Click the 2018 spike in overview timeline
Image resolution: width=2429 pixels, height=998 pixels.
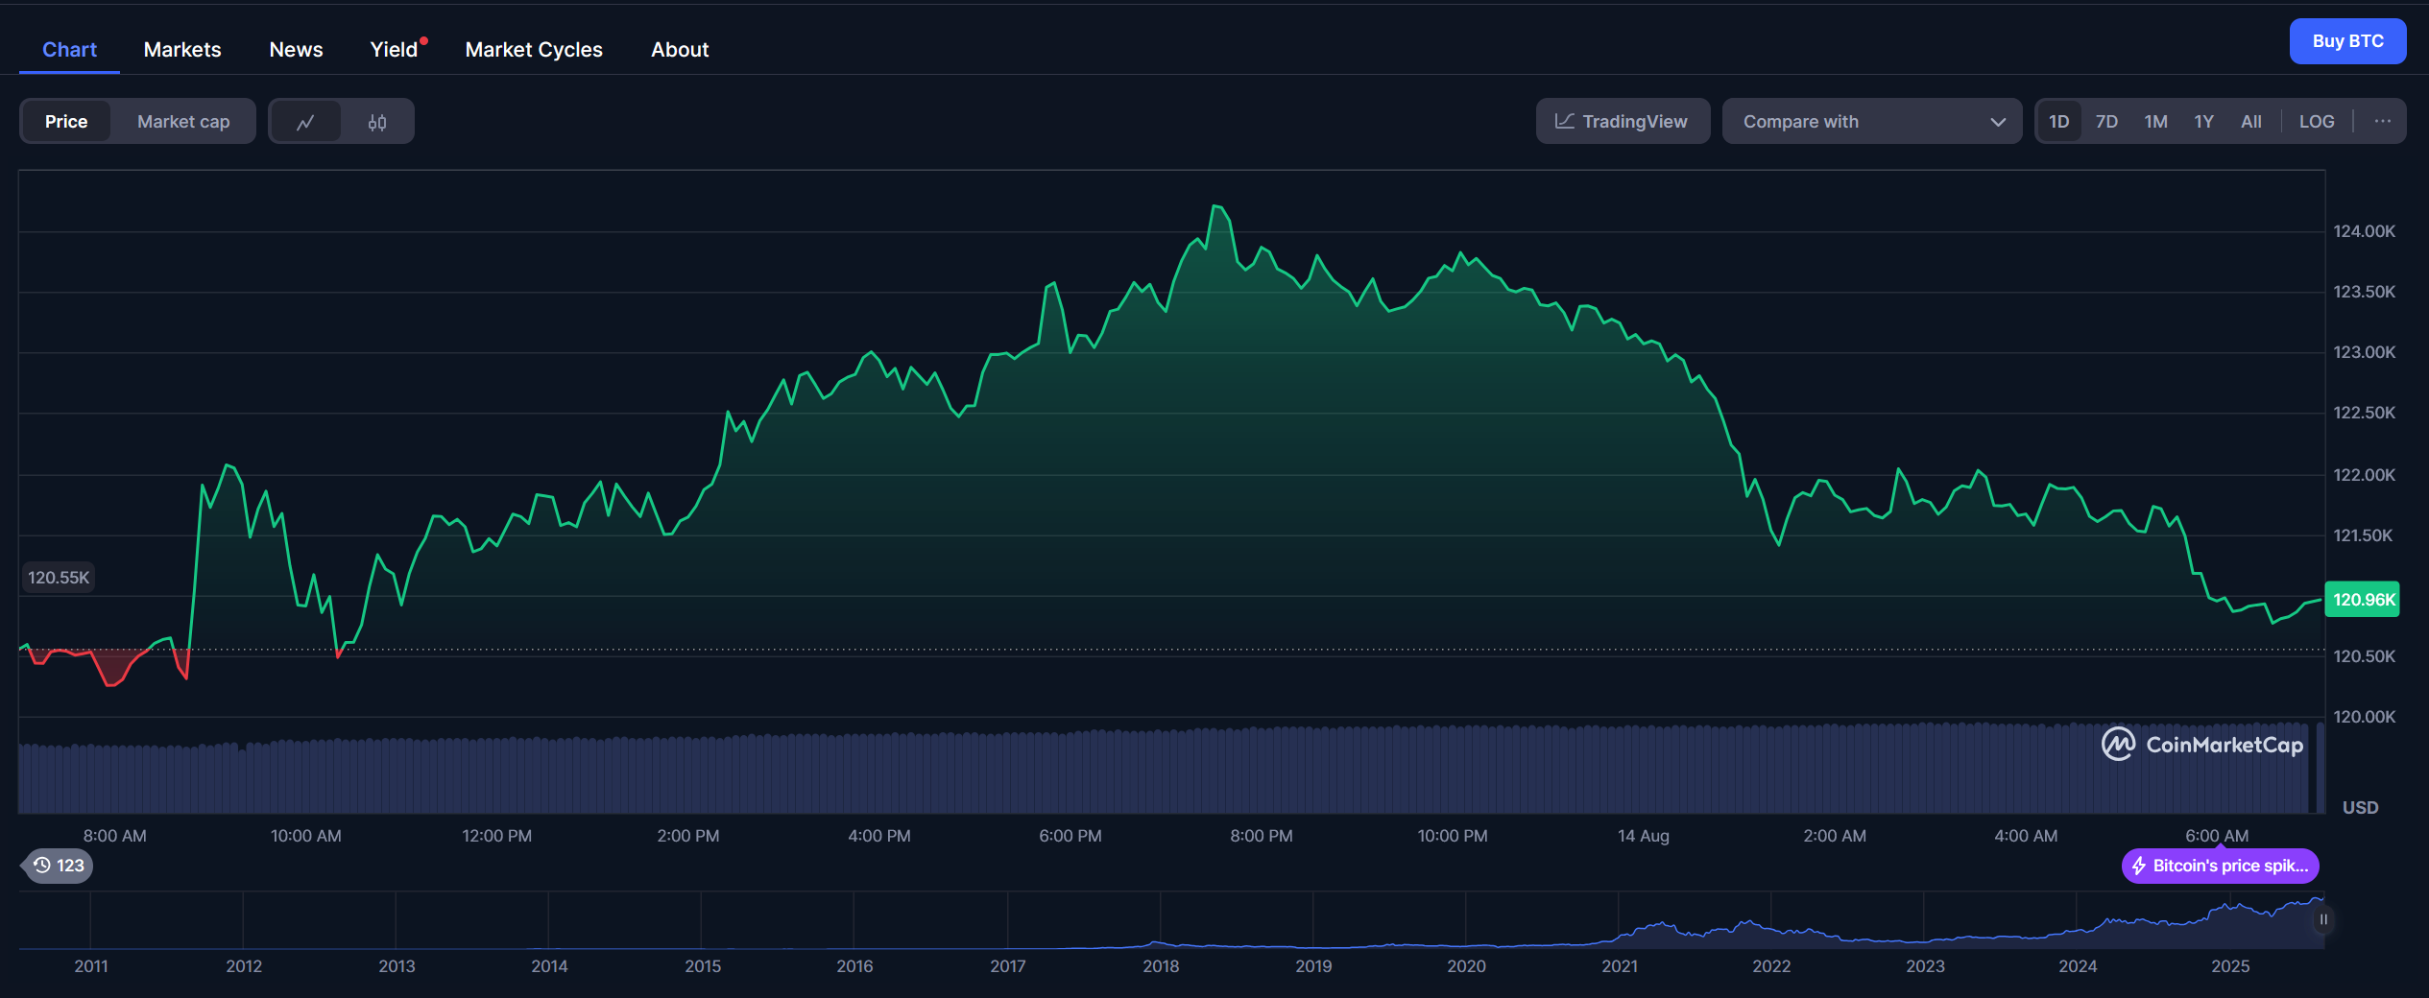coord(1157,942)
